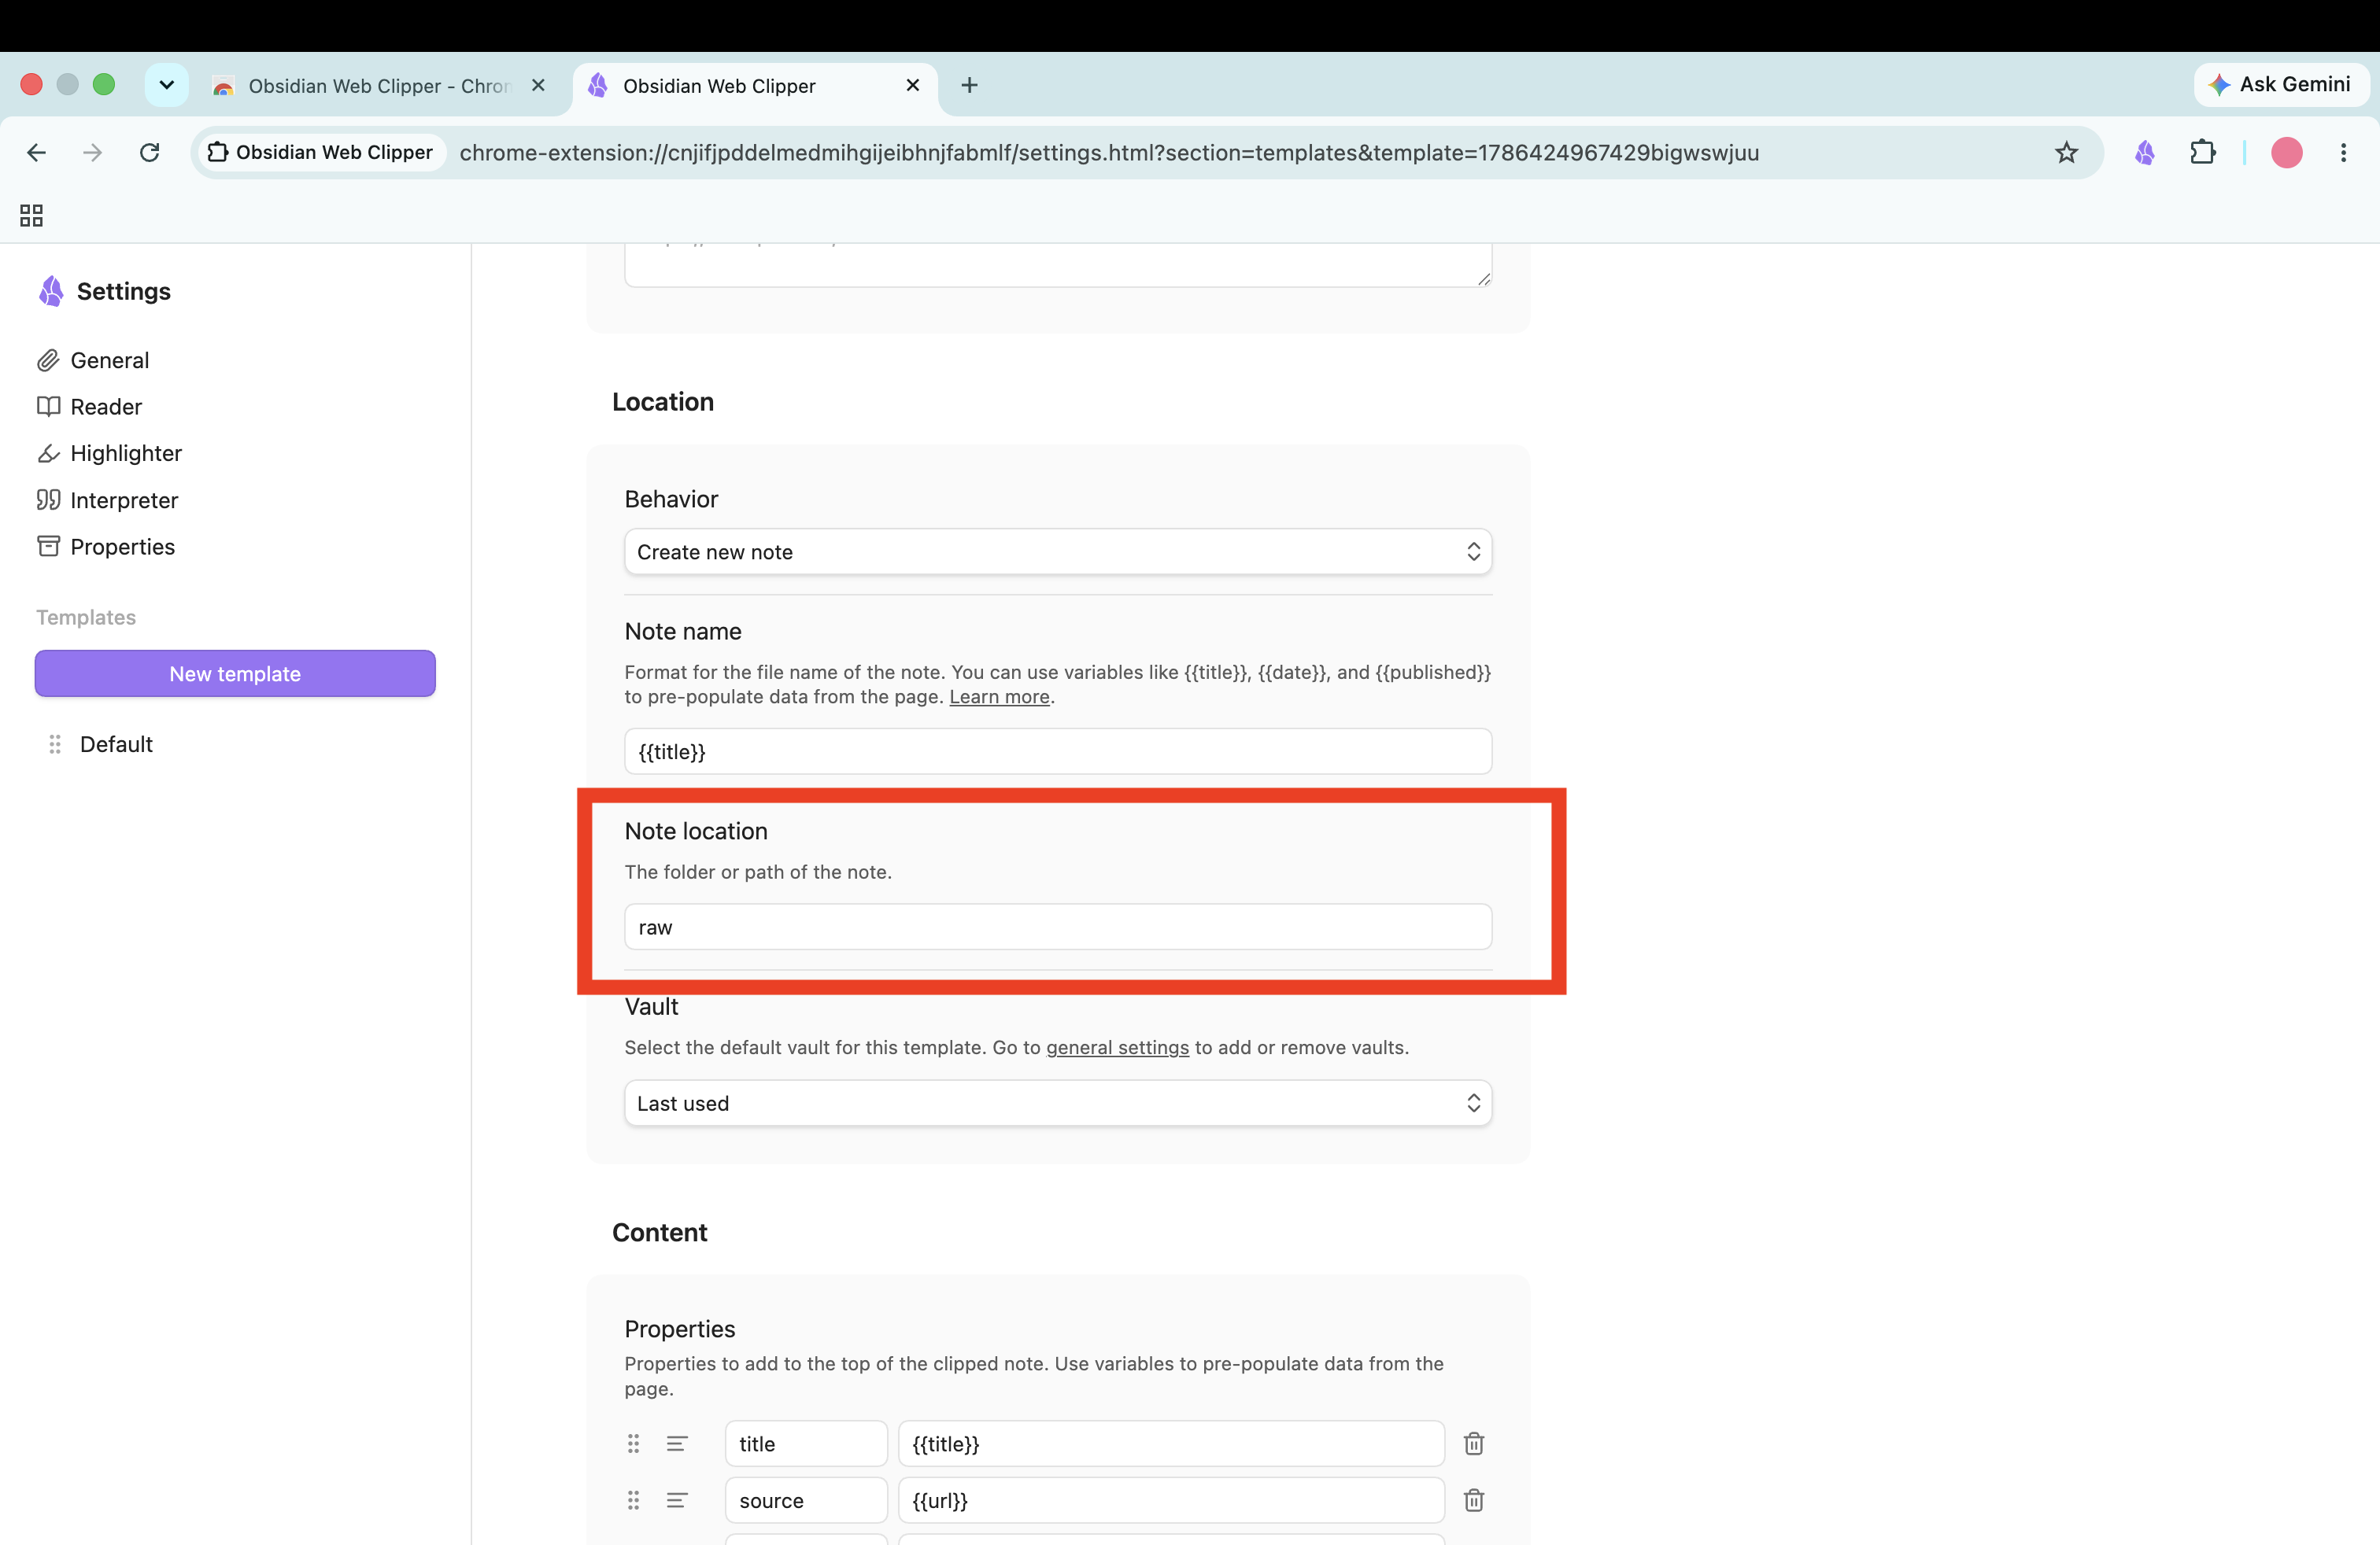Change the property type icon for source
Screen dimensions: 2380x1545
tap(677, 1501)
